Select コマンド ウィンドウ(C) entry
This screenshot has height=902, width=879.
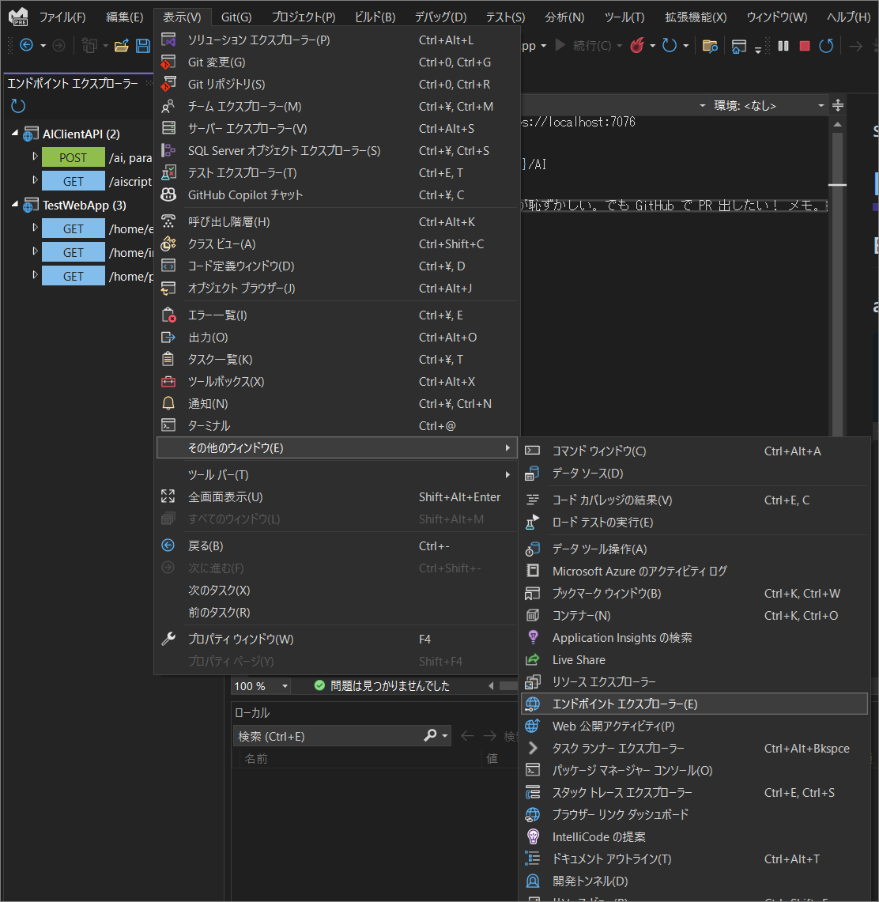[694, 451]
